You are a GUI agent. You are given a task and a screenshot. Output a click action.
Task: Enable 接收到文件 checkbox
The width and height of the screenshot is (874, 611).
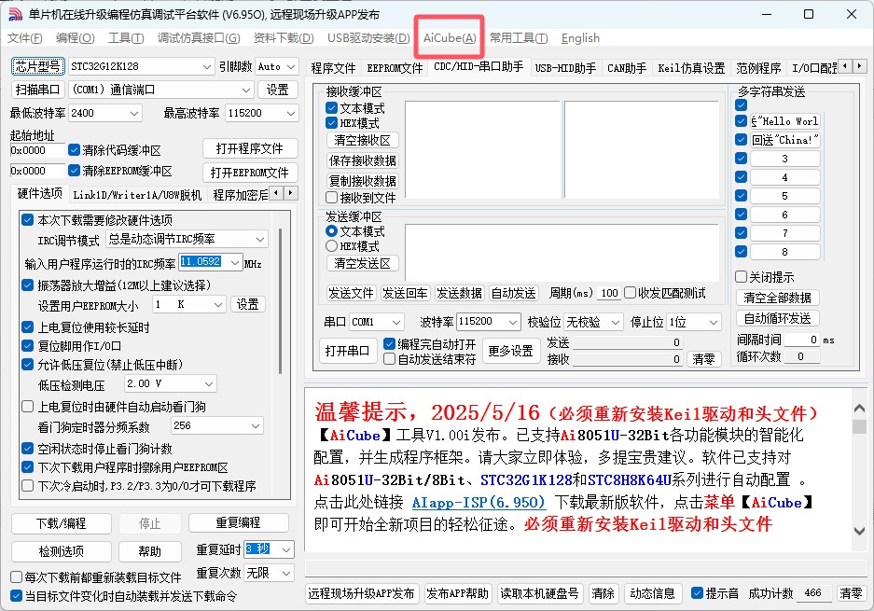click(x=332, y=198)
